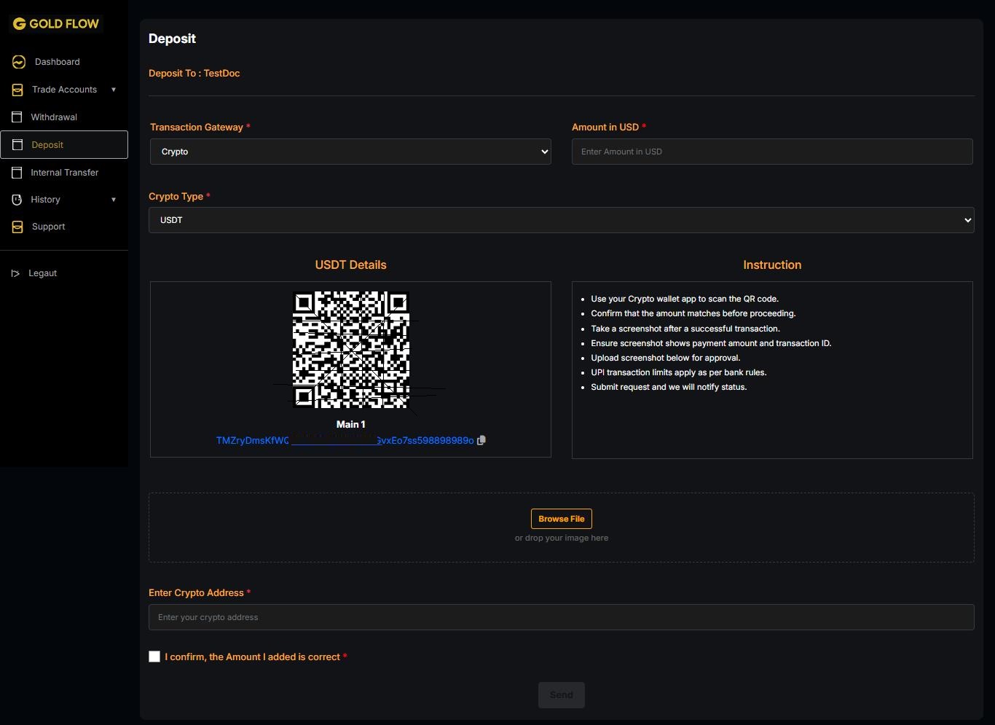
Task: Click the Dashboard icon in sidebar
Action: tap(19, 62)
